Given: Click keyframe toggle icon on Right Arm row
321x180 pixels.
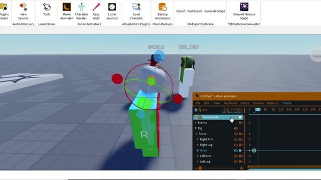Looking at the screenshot, I should (x=241, y=139).
